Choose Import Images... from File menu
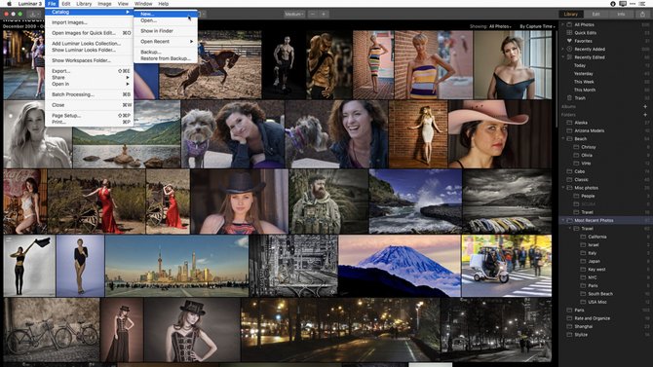 coord(89,22)
